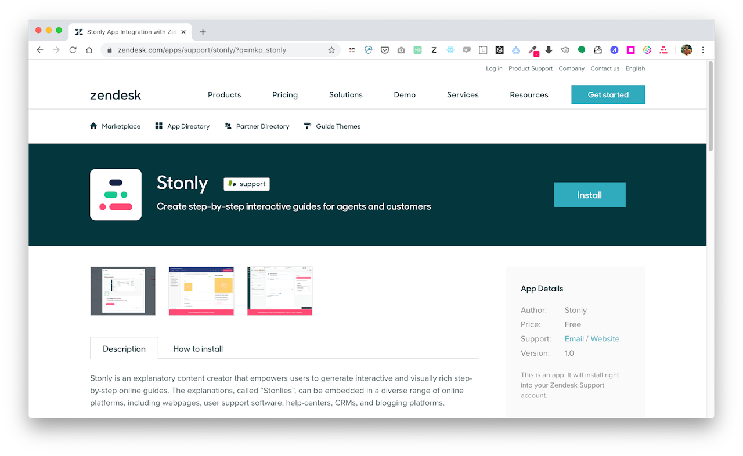The height and width of the screenshot is (456, 743).
Task: Select the ColorZilla eyedropper extension
Action: [x=533, y=50]
